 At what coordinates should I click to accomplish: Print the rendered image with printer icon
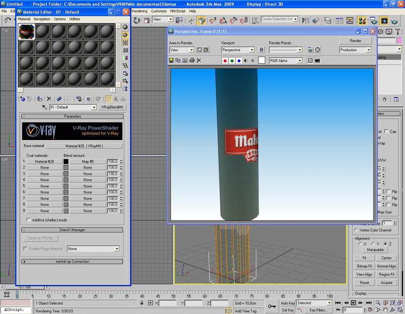[x=191, y=60]
